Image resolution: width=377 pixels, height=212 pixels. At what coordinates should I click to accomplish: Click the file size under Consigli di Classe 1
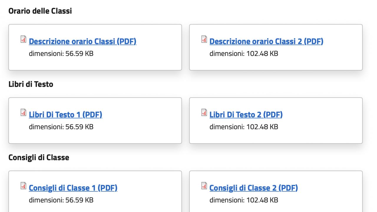[61, 201]
